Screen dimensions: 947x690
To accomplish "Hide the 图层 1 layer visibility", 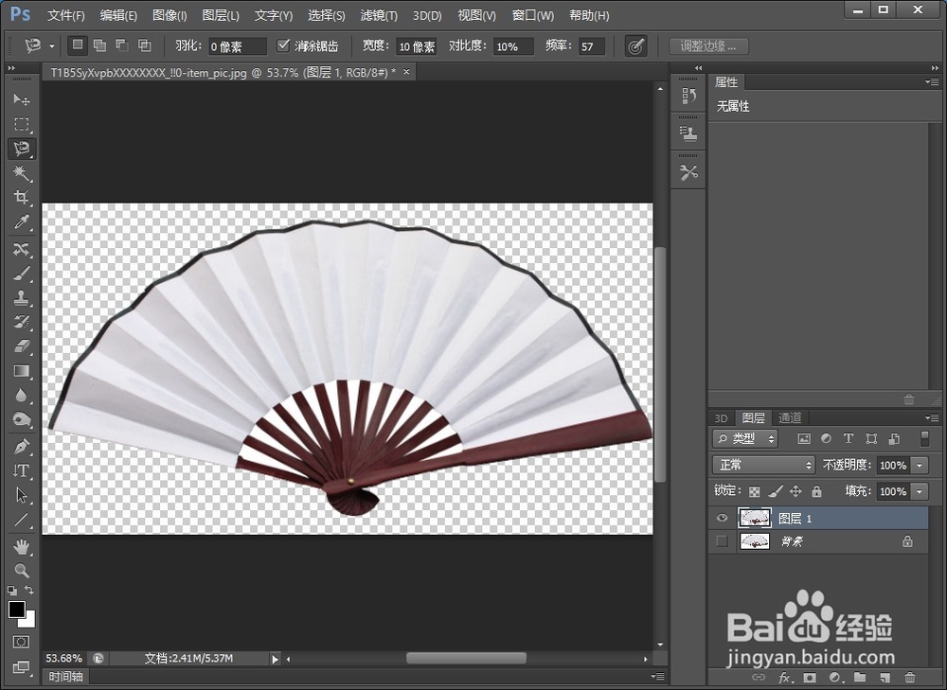I will [722, 518].
